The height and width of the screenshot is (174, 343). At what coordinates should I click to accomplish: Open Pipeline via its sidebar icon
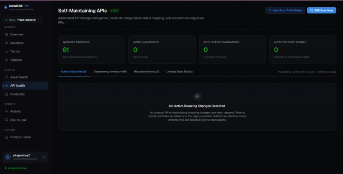[6, 60]
